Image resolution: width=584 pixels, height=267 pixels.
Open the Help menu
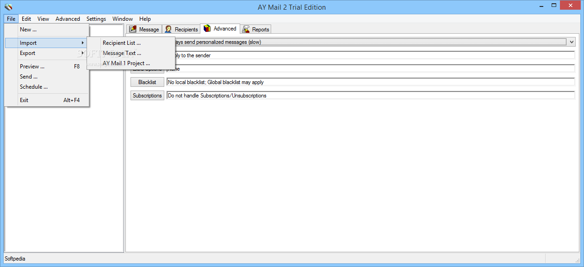(145, 19)
